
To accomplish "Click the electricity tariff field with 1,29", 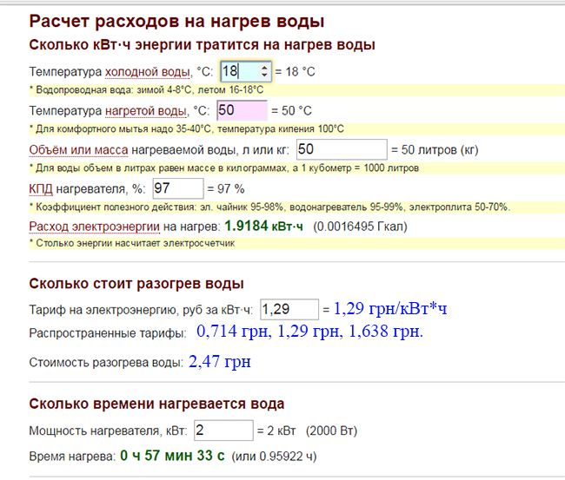I will [x=288, y=308].
